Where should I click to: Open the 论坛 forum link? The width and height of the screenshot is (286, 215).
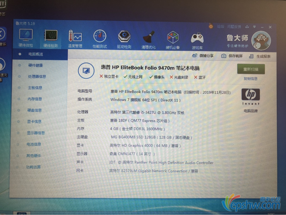(x=221, y=26)
